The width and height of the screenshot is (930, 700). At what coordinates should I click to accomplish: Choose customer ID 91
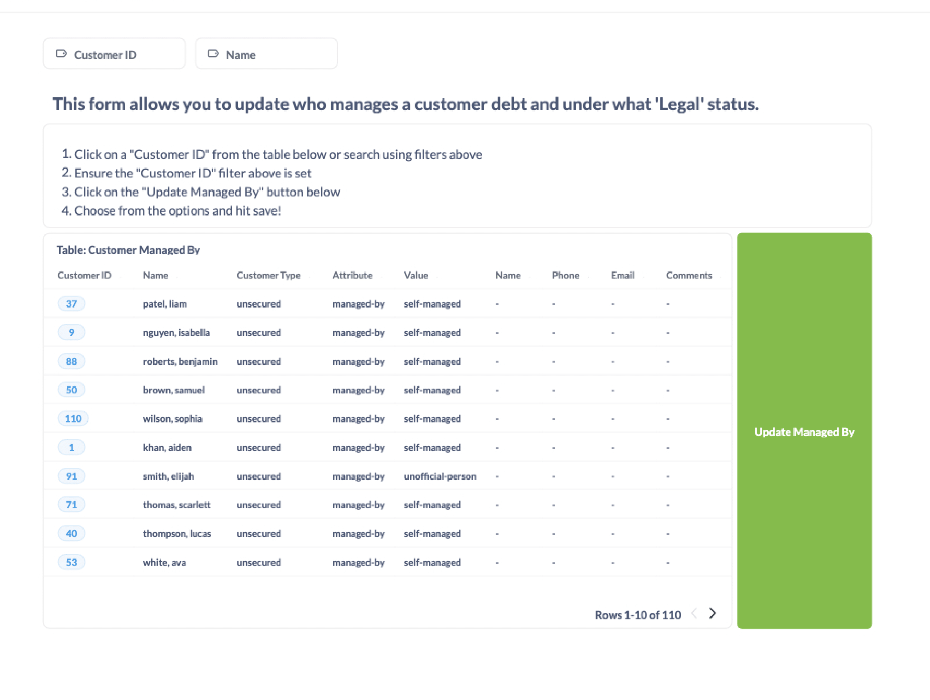point(71,476)
